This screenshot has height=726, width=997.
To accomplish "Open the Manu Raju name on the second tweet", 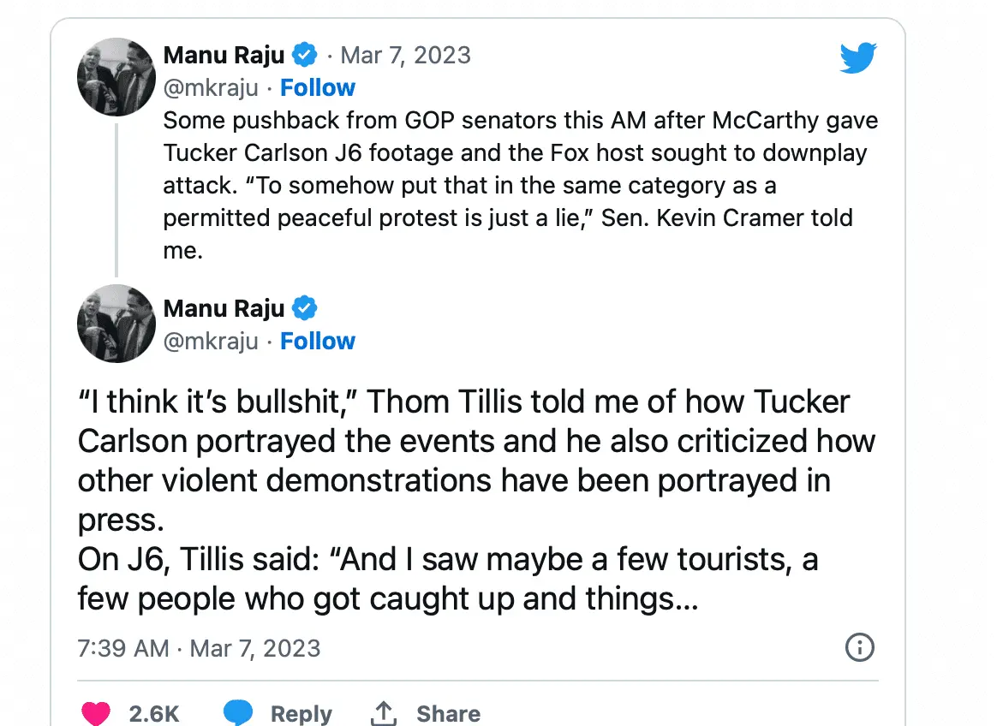I will pos(224,308).
